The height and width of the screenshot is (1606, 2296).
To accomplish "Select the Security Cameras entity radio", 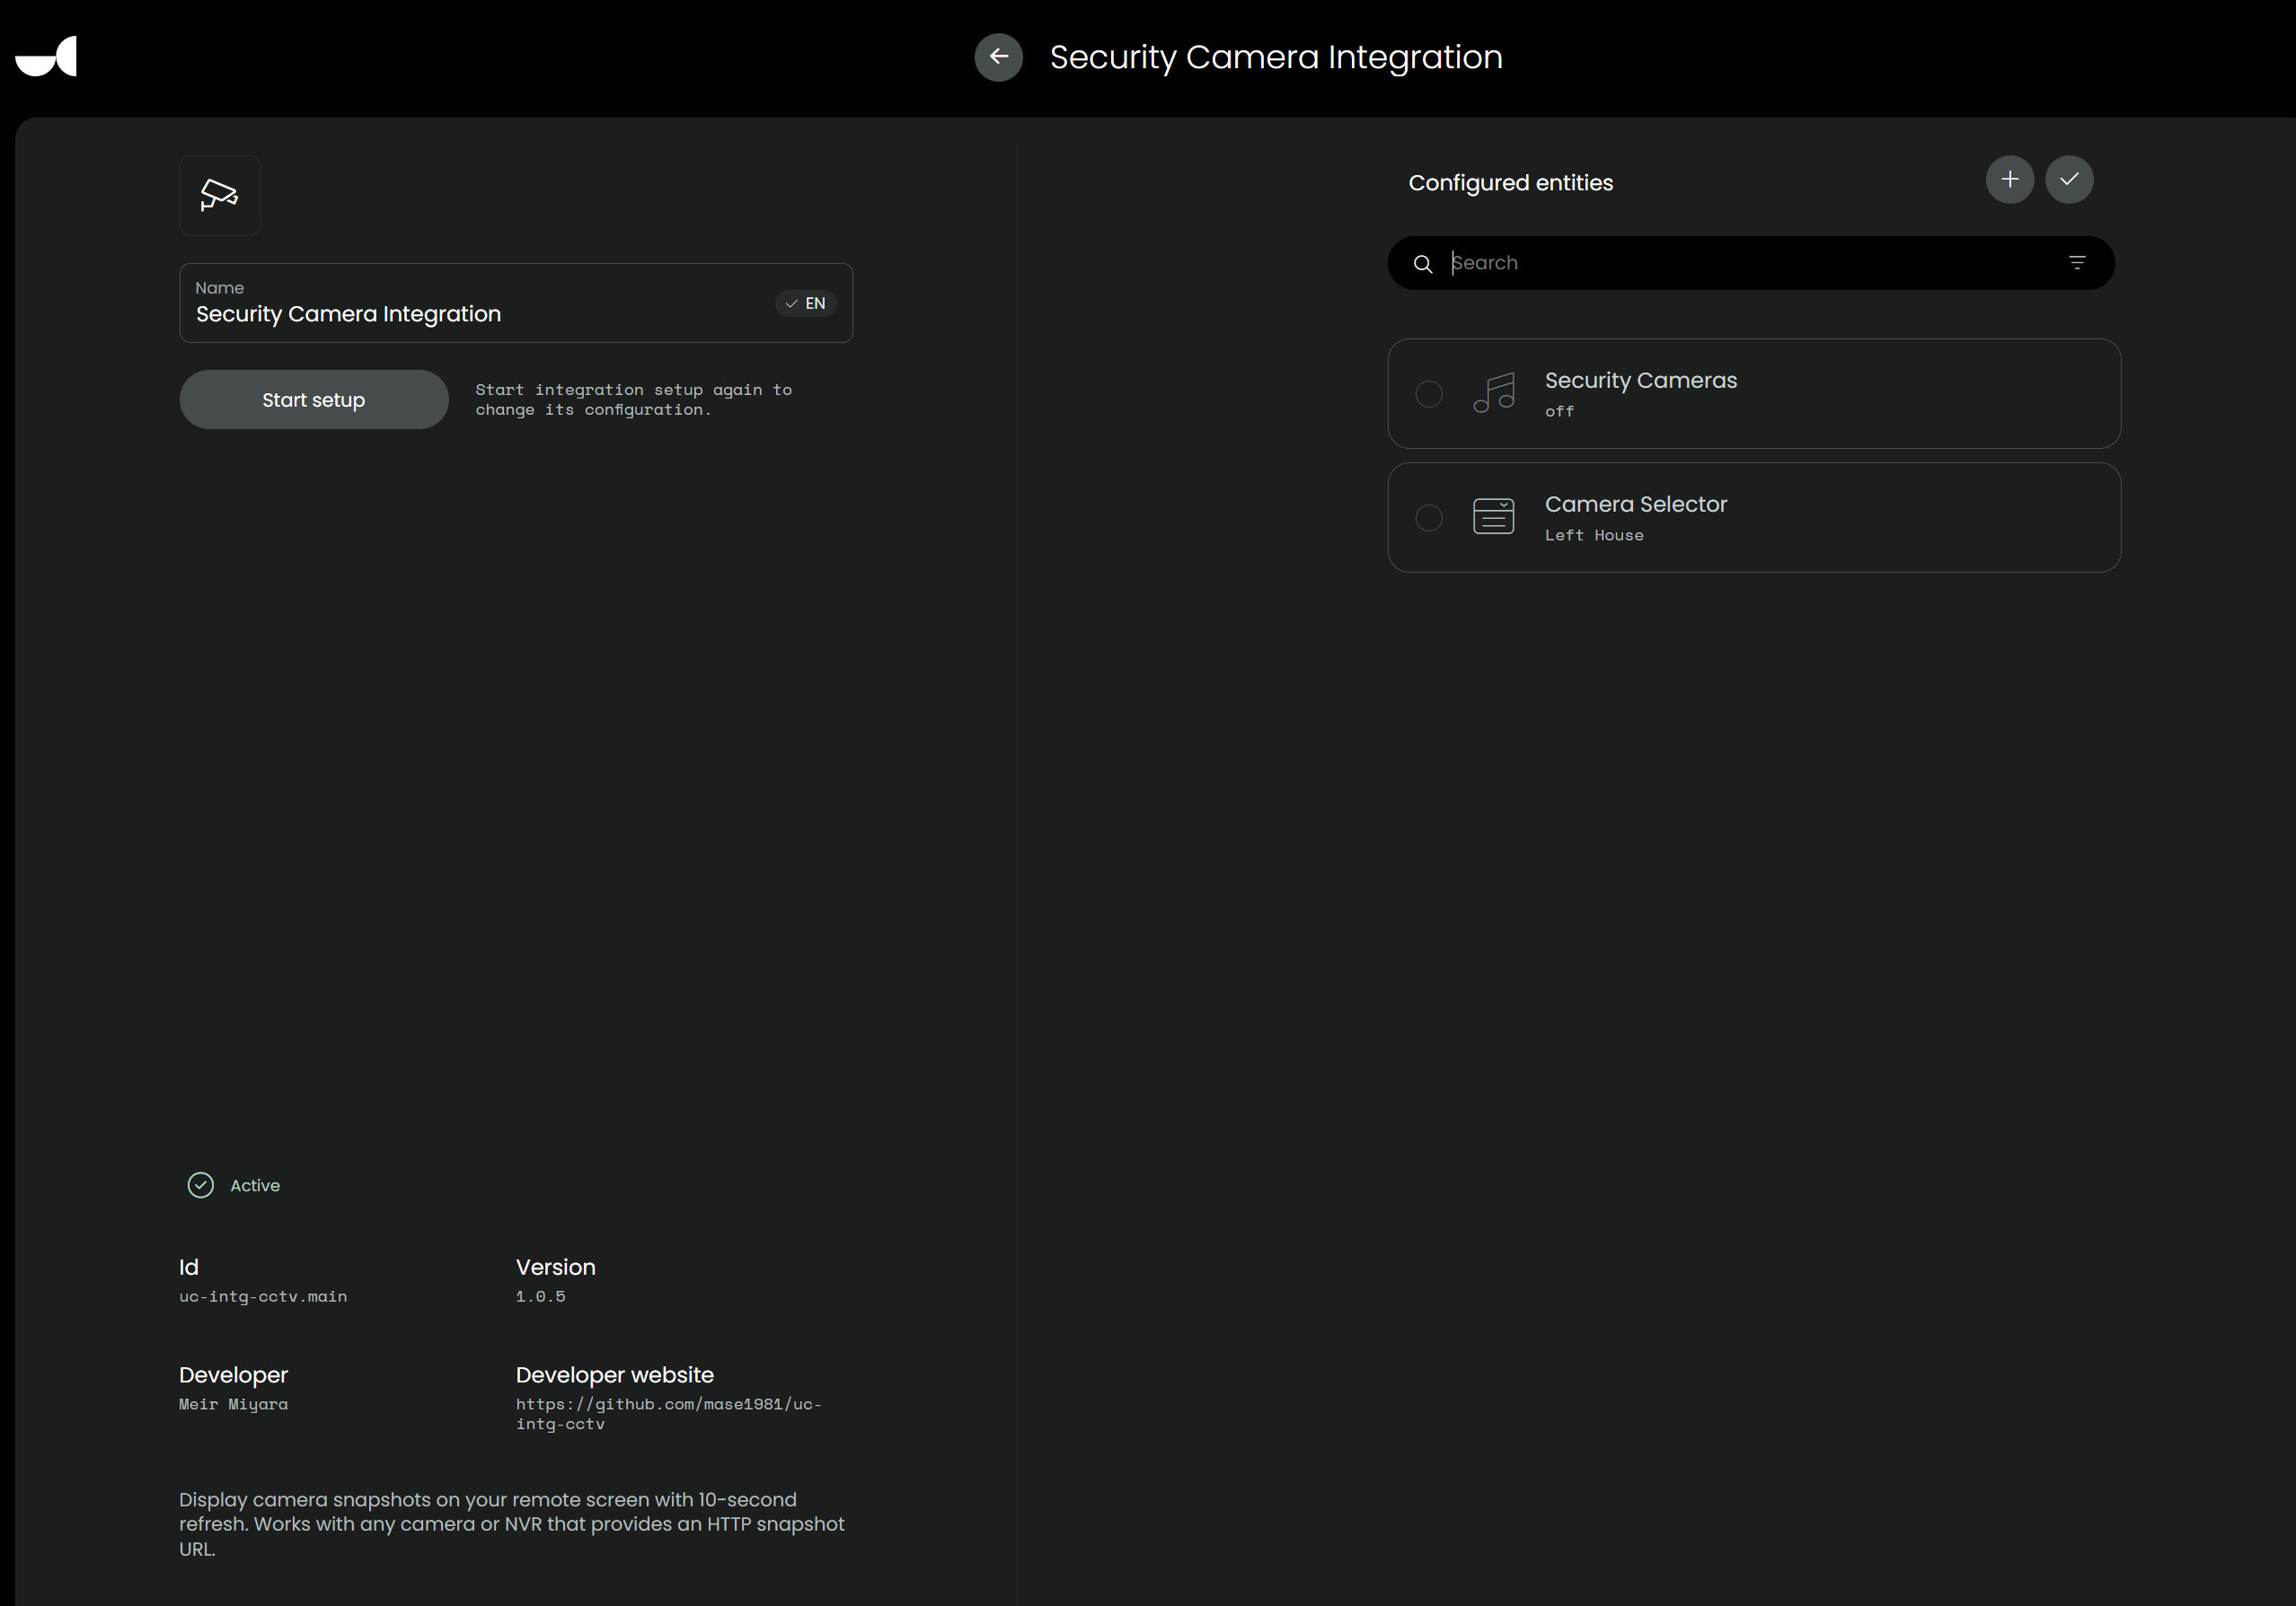I will pos(1428,394).
